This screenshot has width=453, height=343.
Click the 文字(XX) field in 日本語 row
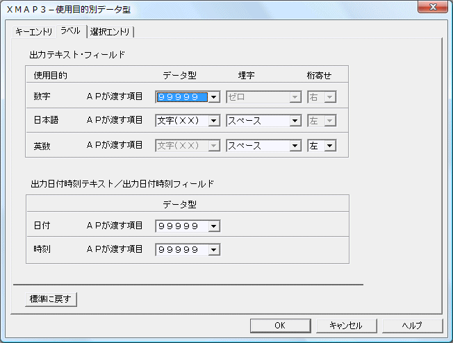[182, 121]
